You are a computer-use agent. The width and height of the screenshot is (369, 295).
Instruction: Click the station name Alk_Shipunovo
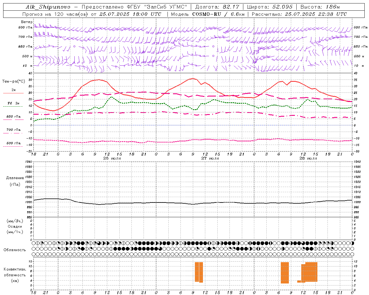point(48,7)
